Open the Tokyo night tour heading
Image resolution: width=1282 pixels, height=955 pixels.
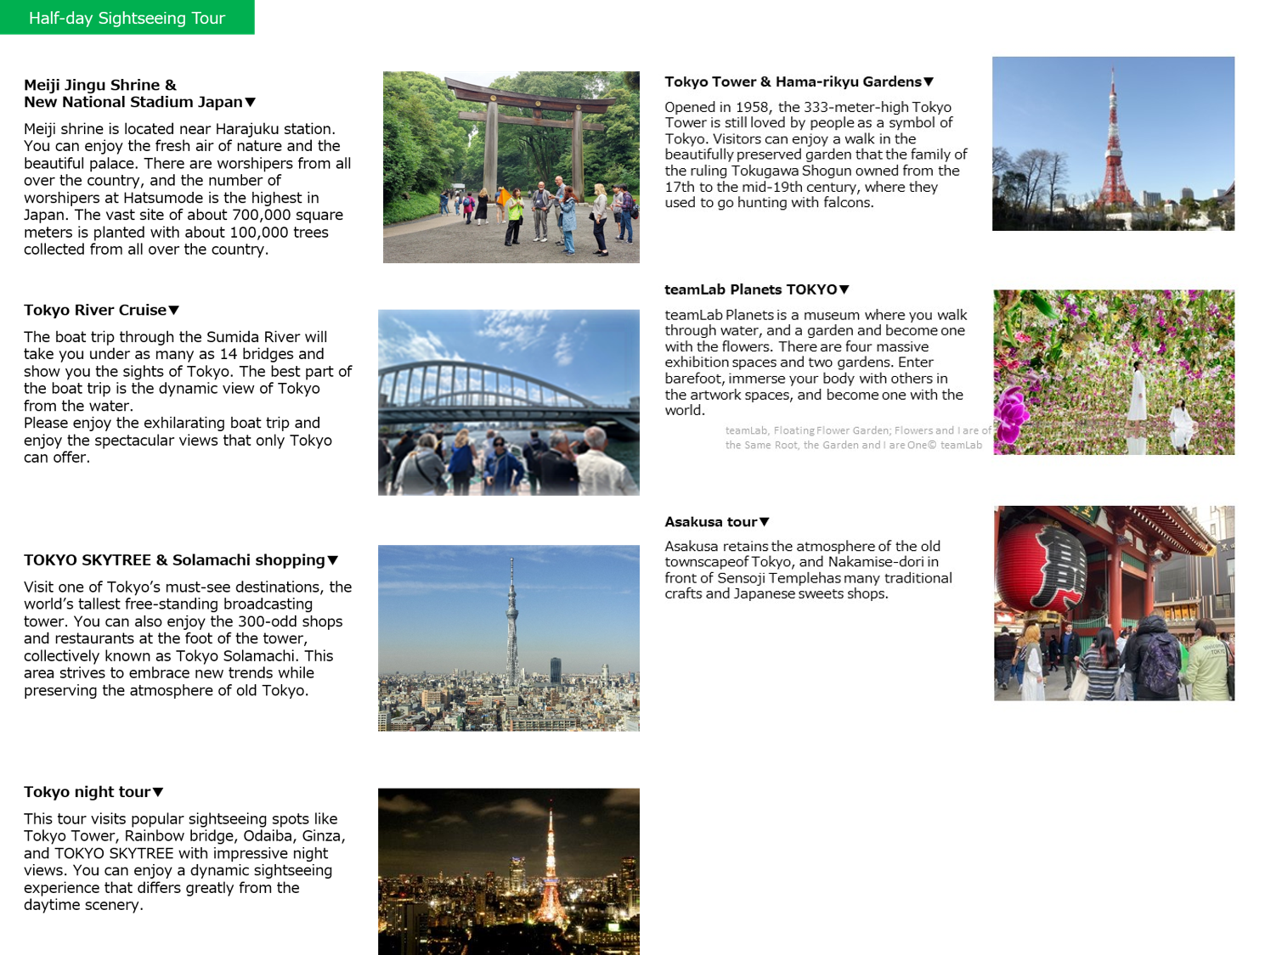pos(87,792)
